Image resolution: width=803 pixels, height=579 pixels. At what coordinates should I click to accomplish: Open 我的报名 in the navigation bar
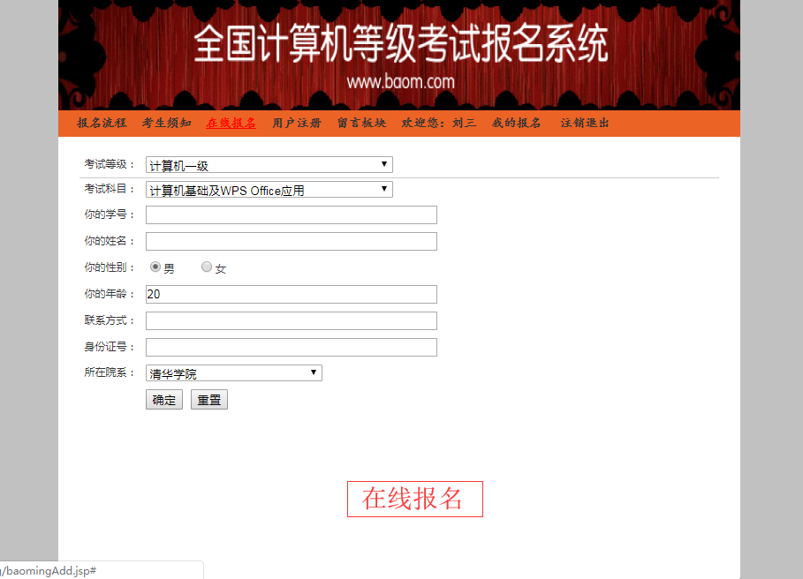click(x=516, y=123)
